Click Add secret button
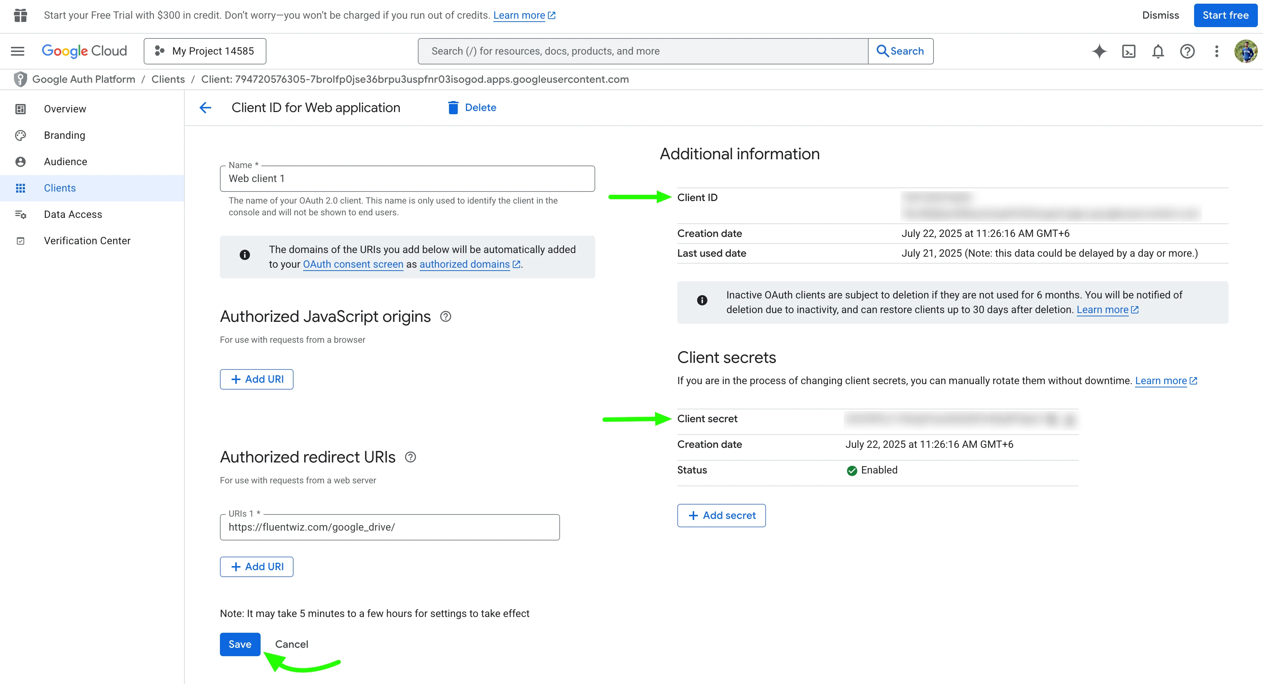This screenshot has height=684, width=1263. [x=721, y=516]
